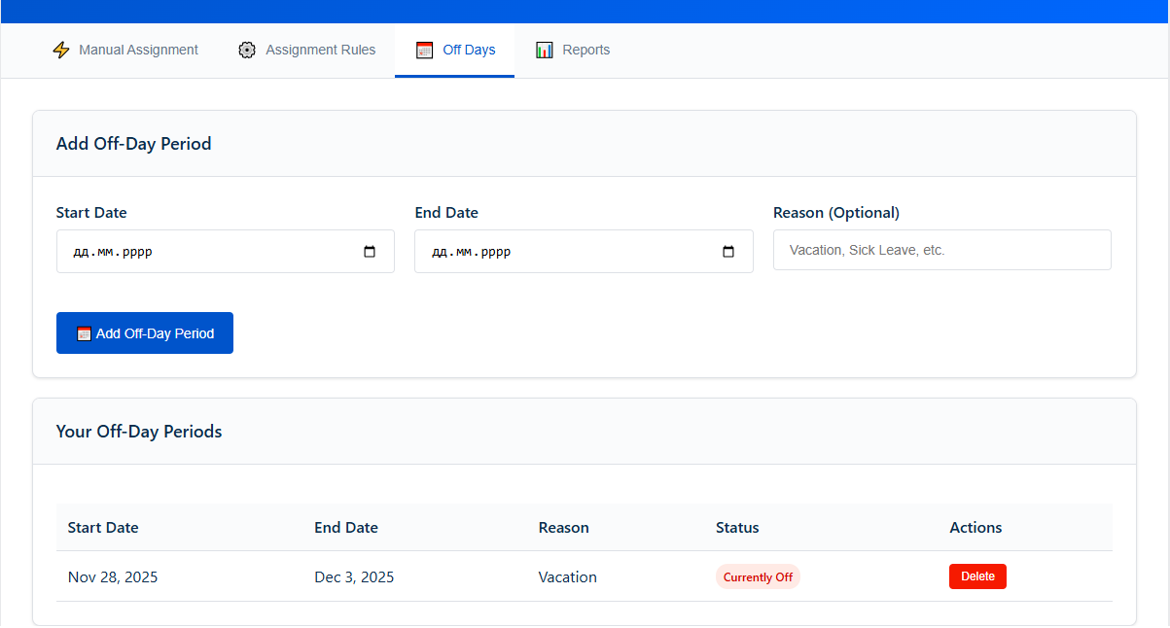Click the gear icon beside Assignment Rules
The width and height of the screenshot is (1170, 628).
tap(247, 50)
